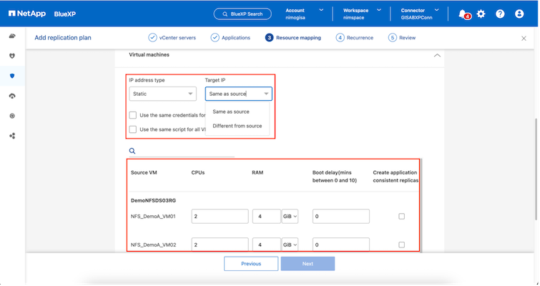This screenshot has height=286, width=540.
Task: Open the user profile icon
Action: [519, 14]
